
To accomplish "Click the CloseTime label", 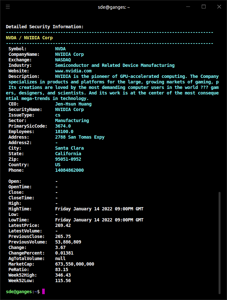I will click(21, 198).
